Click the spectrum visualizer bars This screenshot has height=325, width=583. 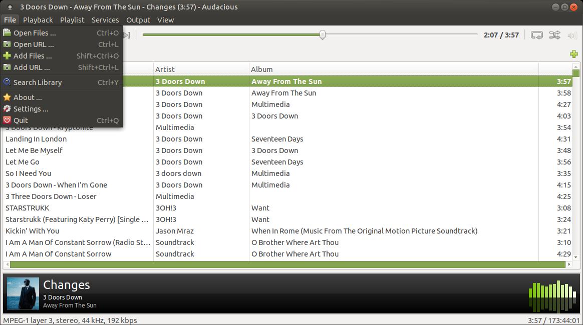click(x=552, y=295)
